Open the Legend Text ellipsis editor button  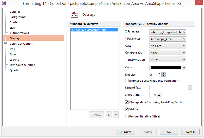coord(190,88)
